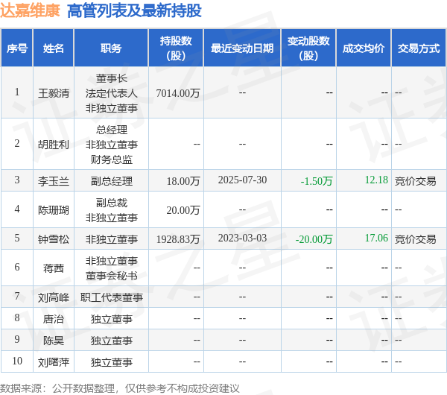
Task: Click the share change -20.00万
Action: click(314, 239)
